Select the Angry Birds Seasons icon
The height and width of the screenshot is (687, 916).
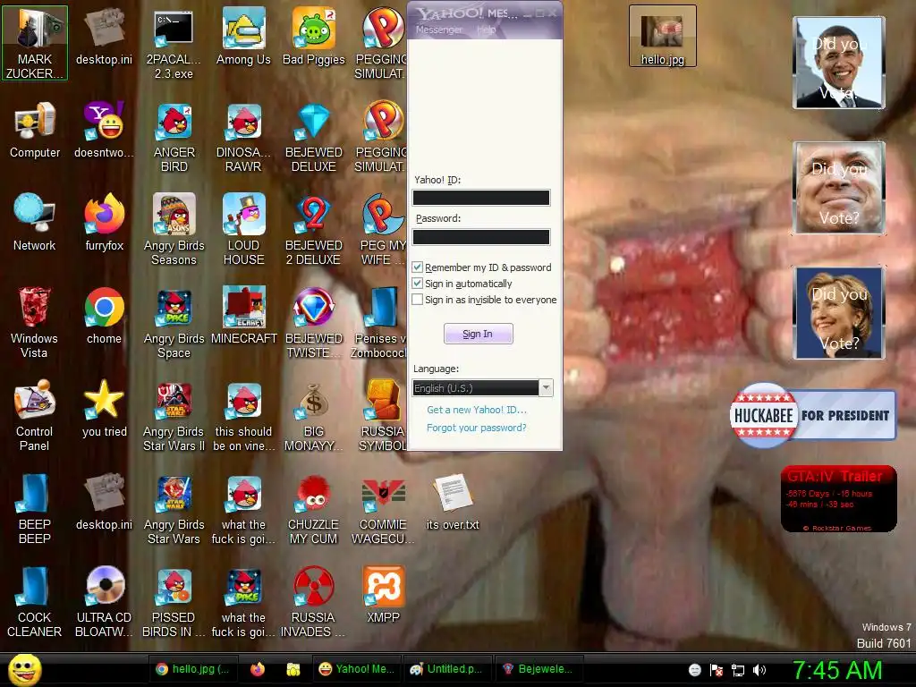pos(174,230)
